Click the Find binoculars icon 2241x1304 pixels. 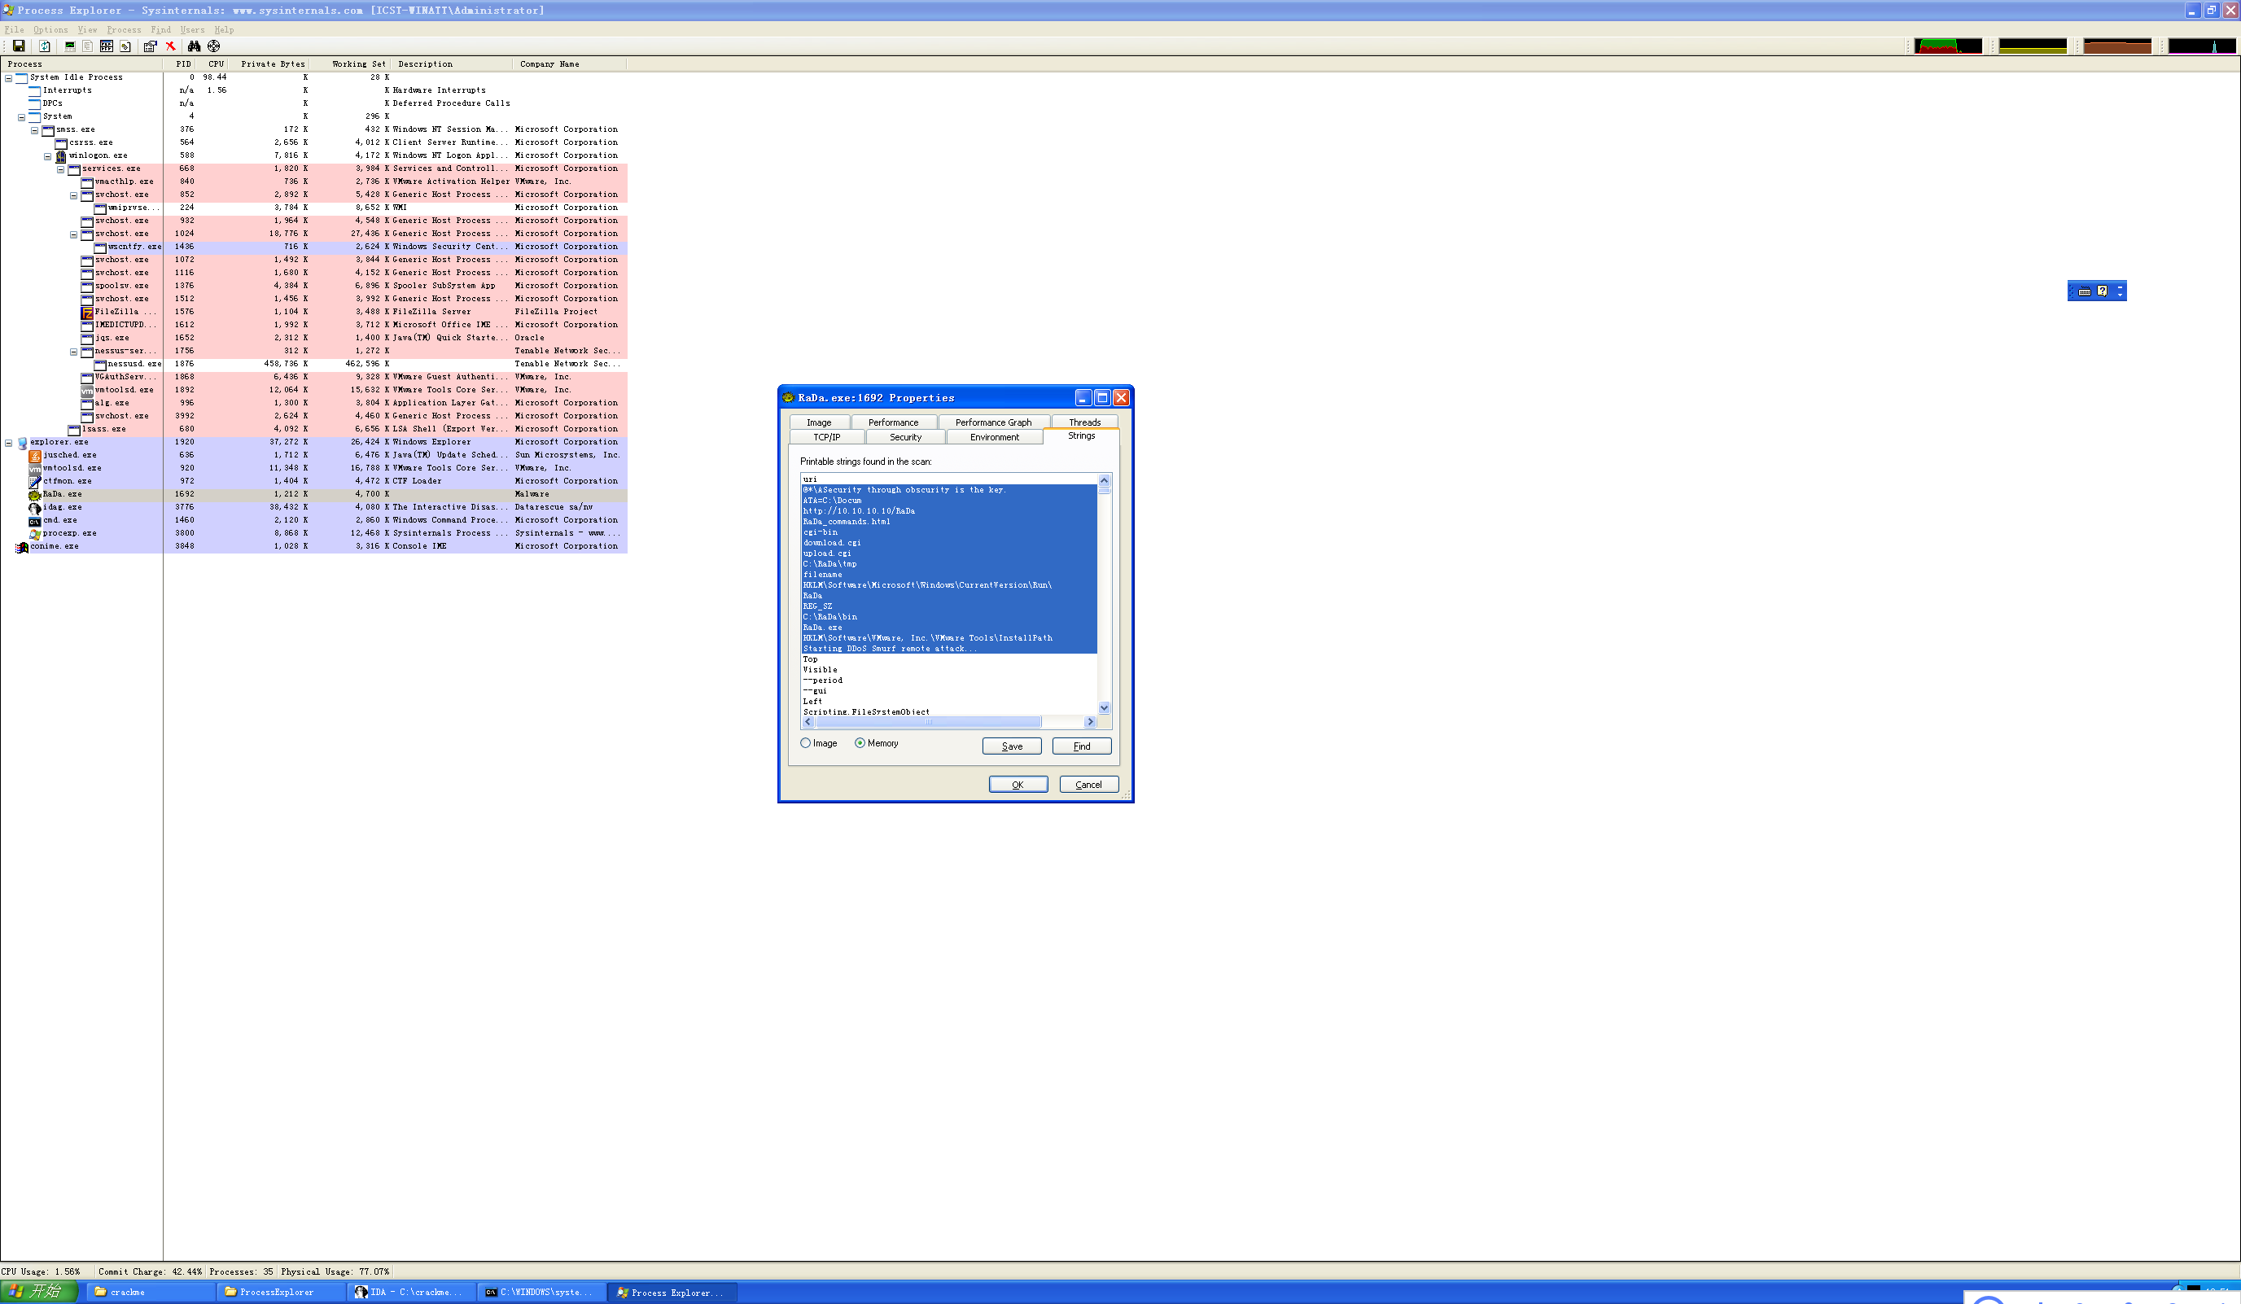(x=193, y=46)
